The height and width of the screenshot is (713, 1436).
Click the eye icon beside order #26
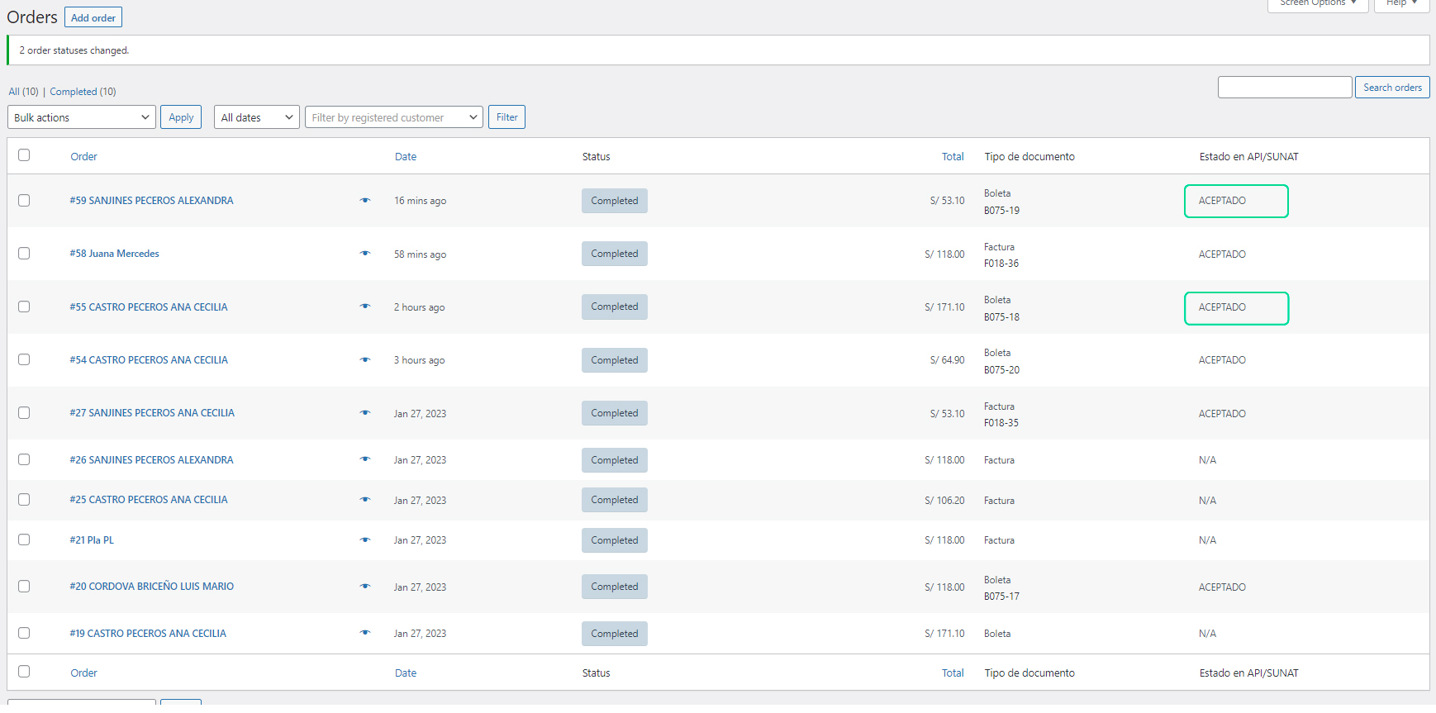tap(365, 460)
